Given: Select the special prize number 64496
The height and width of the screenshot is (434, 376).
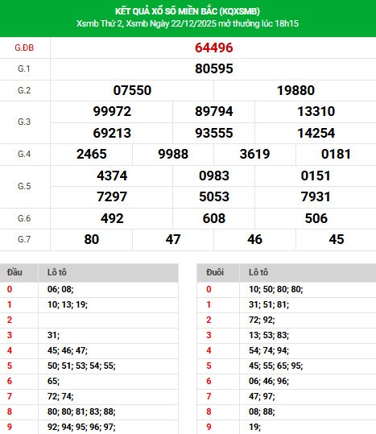Looking at the screenshot, I should pyautogui.click(x=214, y=48).
